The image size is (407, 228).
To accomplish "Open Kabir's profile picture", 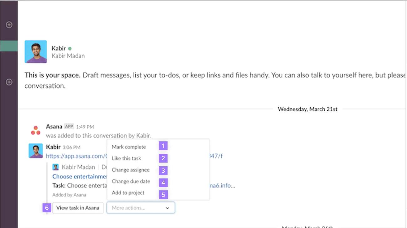I will pyautogui.click(x=35, y=51).
